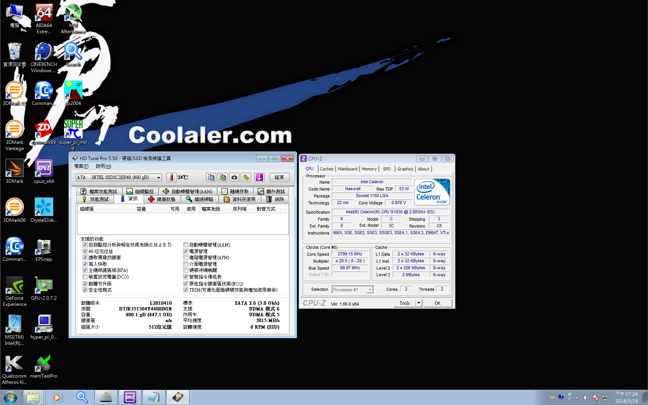Open CrystalDisk desktop icon

[44, 210]
